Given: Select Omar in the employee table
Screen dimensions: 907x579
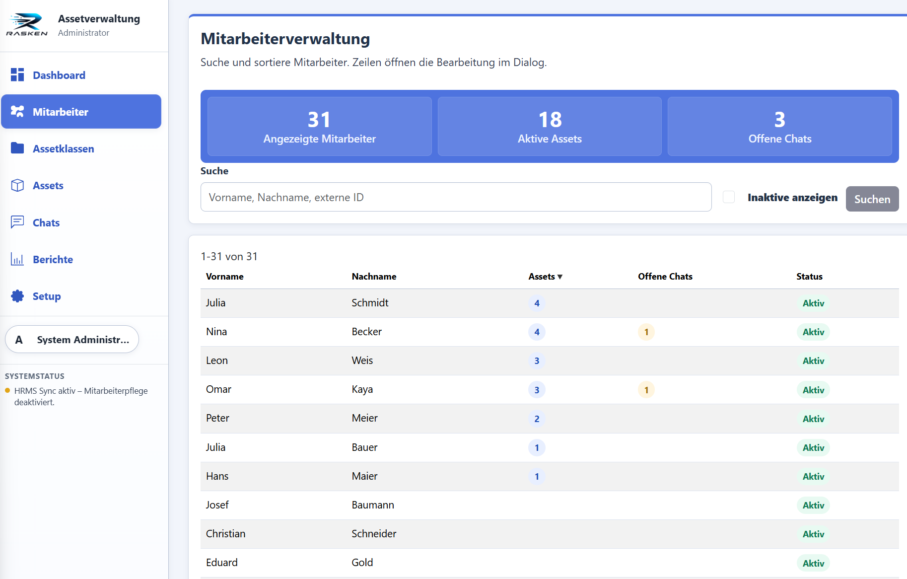Looking at the screenshot, I should (x=218, y=389).
